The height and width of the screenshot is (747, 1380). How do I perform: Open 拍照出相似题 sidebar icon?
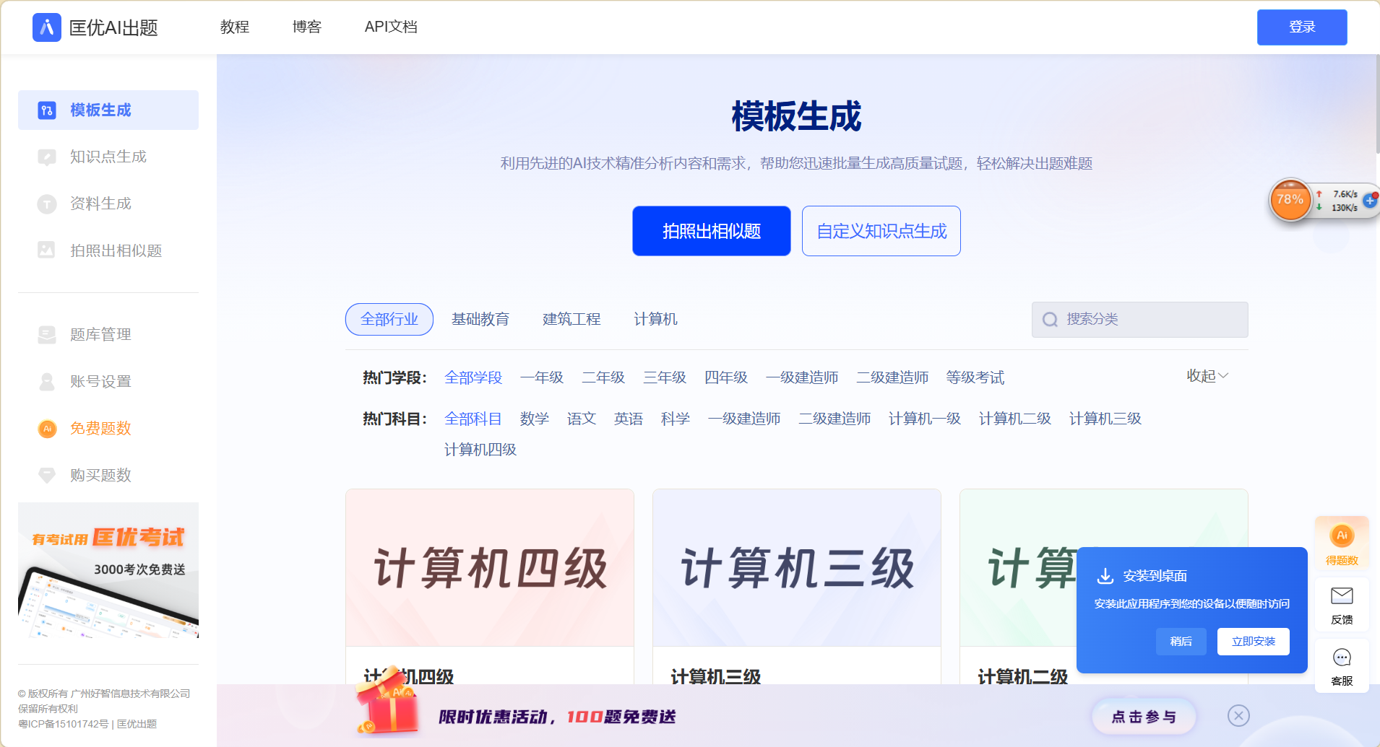[47, 250]
